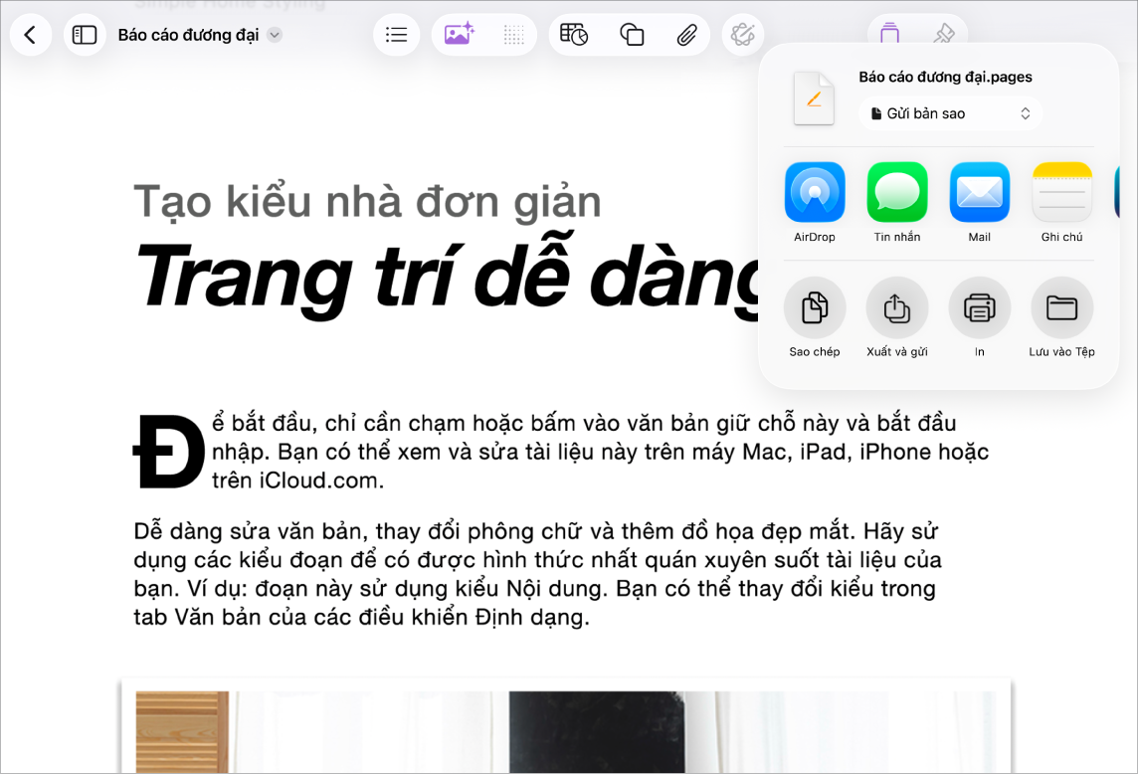Screen dimensions: 1138x775
Task: Click the dotted grid toolbar icon
Action: pyautogui.click(x=513, y=35)
